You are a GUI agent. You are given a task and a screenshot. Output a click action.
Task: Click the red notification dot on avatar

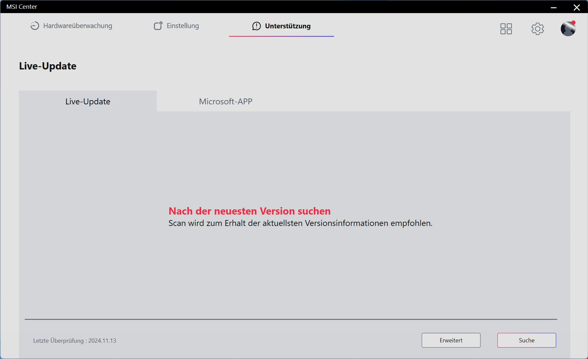[574, 22]
